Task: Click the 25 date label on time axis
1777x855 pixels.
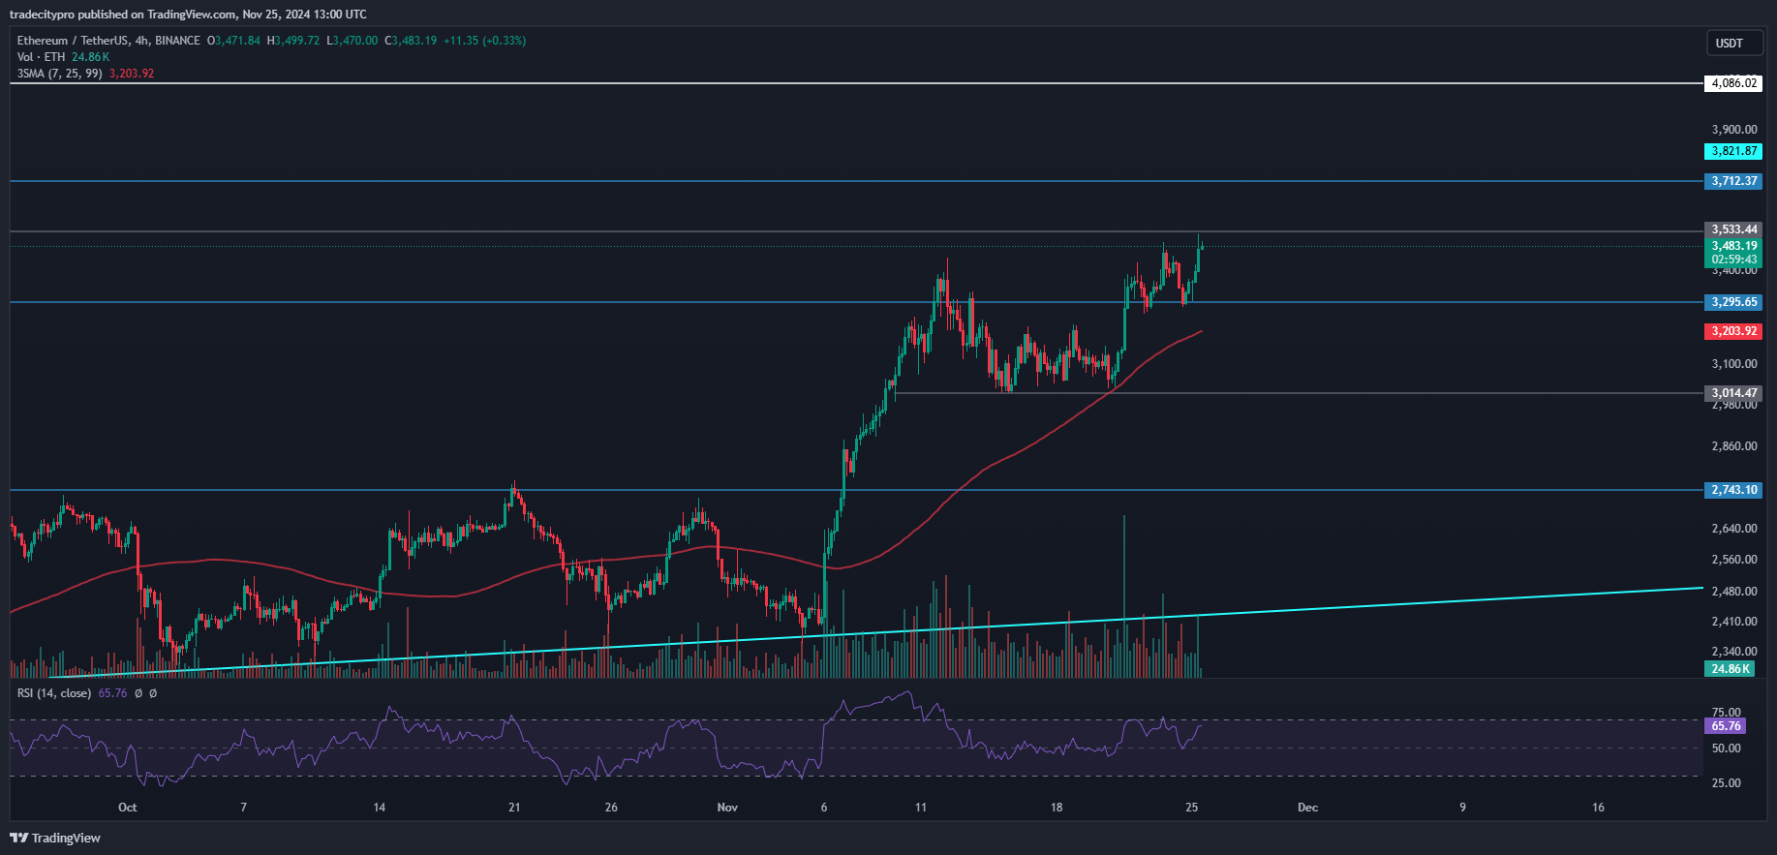Action: [x=1192, y=808]
